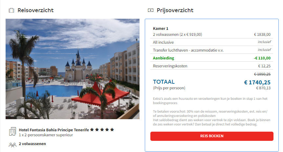The width and height of the screenshot is (283, 152).
Task: Click the struck-through price € 1850,25
Action: (262, 74)
